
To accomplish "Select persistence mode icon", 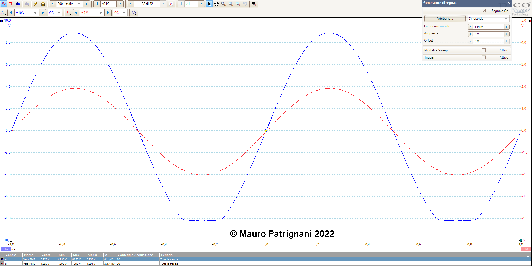I will [11, 4].
